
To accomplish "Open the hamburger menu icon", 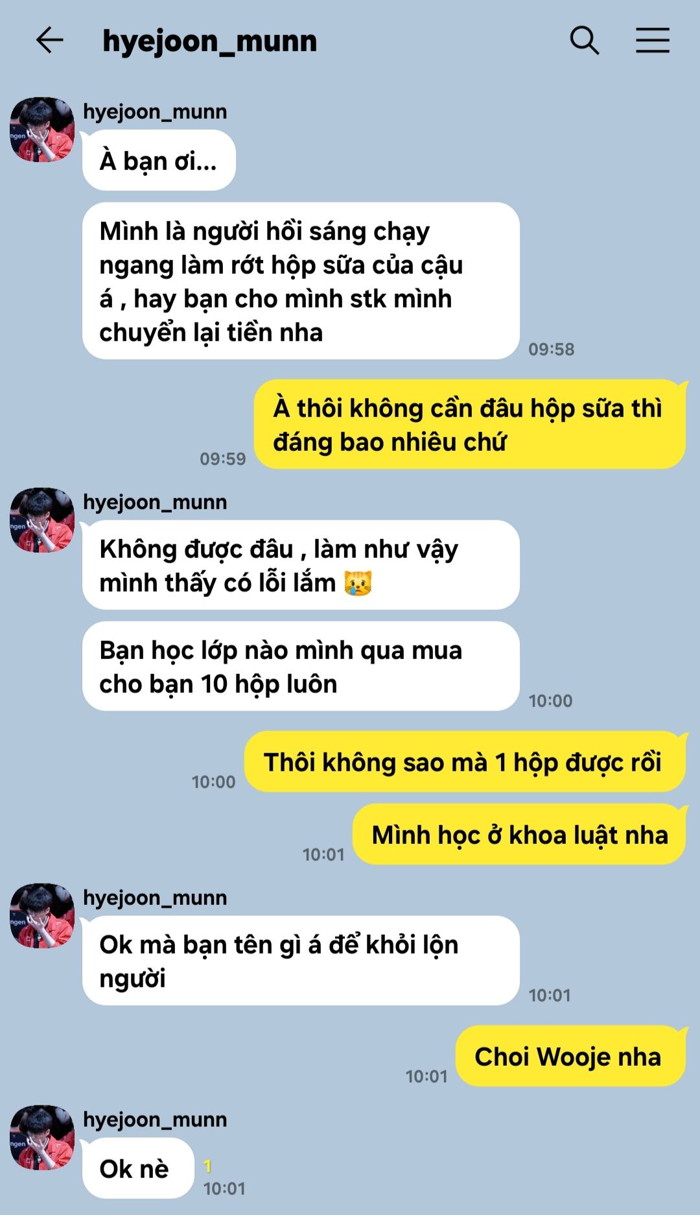I will 652,40.
